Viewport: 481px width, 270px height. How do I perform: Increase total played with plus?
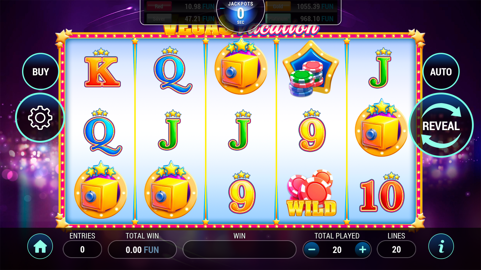[x=363, y=249]
